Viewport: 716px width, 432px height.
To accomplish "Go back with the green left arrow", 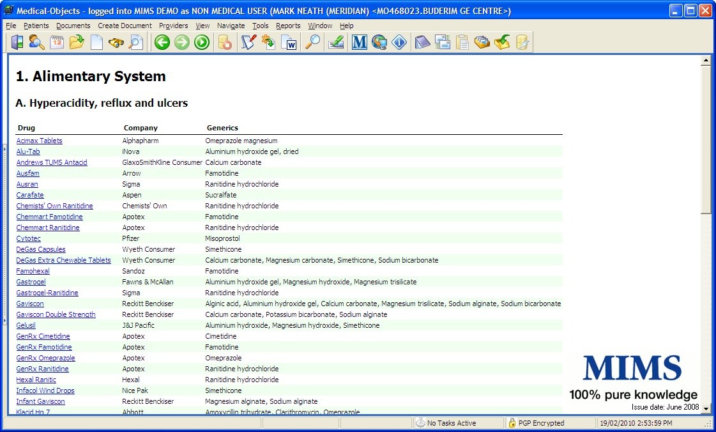I will tap(162, 42).
